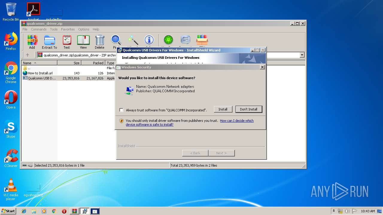Open Skype desktop shortcut
The width and height of the screenshot is (383, 215).
click(11, 129)
